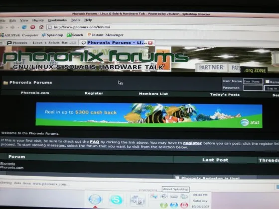Click the AT&T cash back banner ad
This screenshot has width=279, height=209.
(149, 115)
